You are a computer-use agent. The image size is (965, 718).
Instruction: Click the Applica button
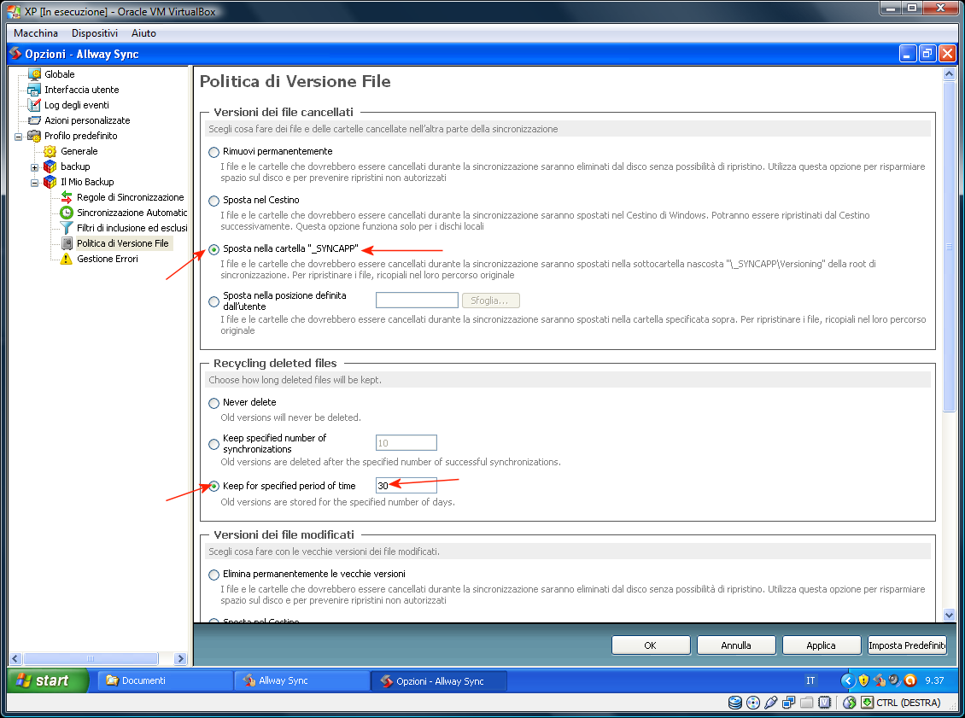[x=821, y=645]
